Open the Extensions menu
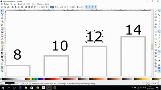Image resolution: width=161 pixels, height=90 pixels. pos(40,4)
